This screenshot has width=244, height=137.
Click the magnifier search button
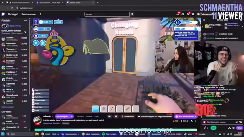132,14
